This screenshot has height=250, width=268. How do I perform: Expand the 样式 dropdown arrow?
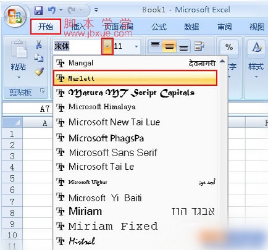[x=256, y=77]
